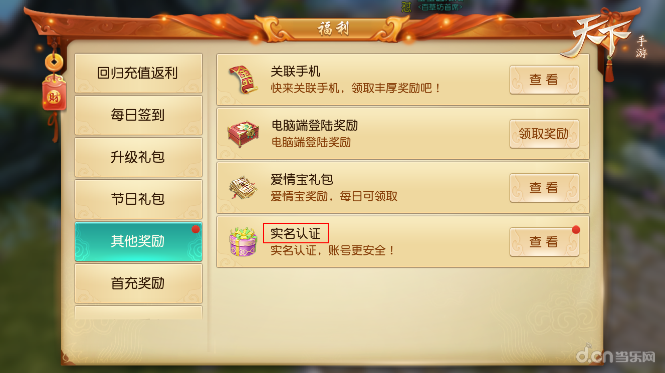The width and height of the screenshot is (665, 373).
Task: Tap the hanging red 财 envelope charm
Action: pyautogui.click(x=54, y=94)
